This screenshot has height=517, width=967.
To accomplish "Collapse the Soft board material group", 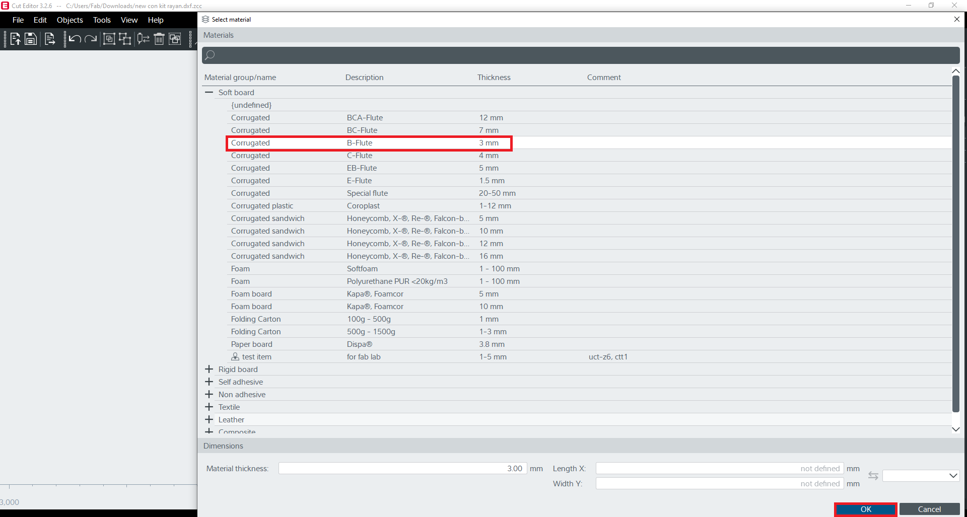I will tap(209, 93).
